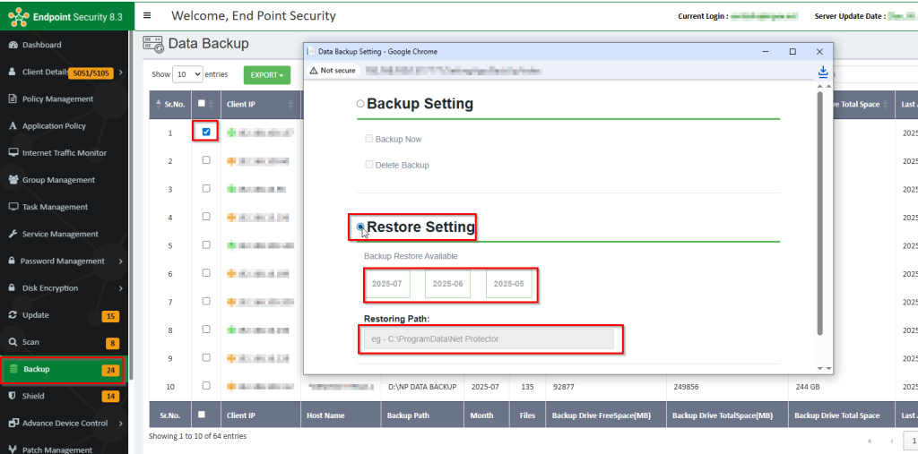Click the Group Management icon
The width and height of the screenshot is (918, 454).
13,180
